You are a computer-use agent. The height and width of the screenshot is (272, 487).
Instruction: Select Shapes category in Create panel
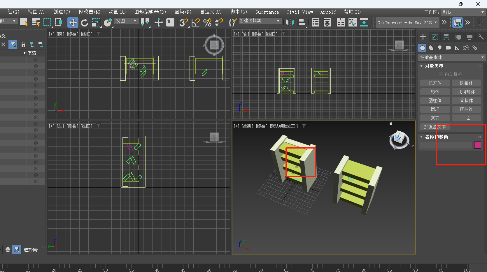pyautogui.click(x=431, y=48)
